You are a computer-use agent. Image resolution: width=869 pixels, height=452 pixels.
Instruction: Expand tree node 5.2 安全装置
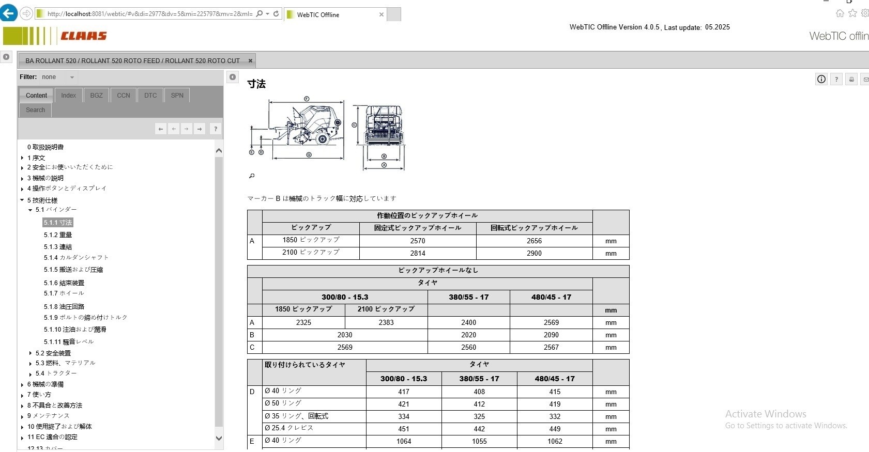coord(31,353)
